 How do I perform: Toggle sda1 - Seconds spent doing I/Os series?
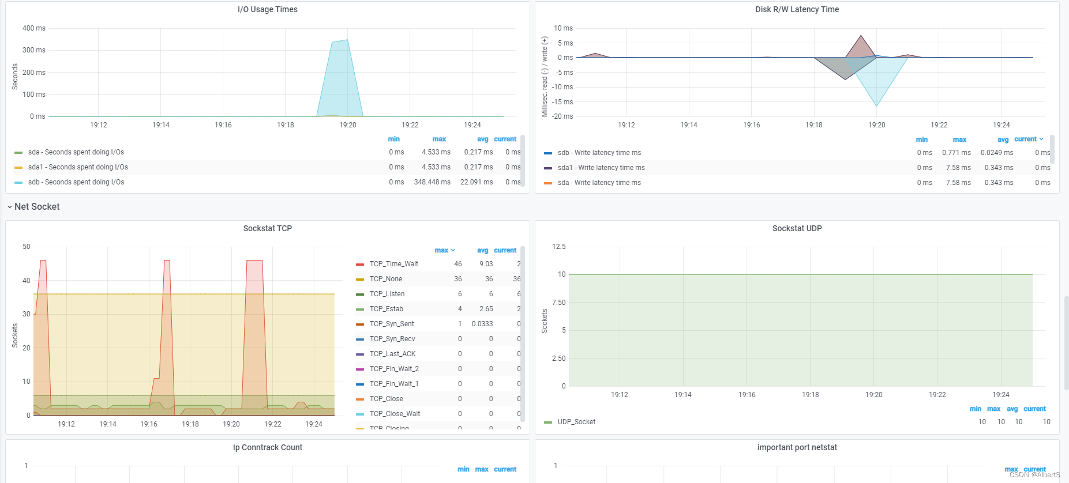point(78,167)
